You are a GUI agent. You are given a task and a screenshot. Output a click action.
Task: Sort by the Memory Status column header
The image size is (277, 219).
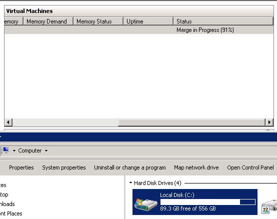click(x=98, y=21)
